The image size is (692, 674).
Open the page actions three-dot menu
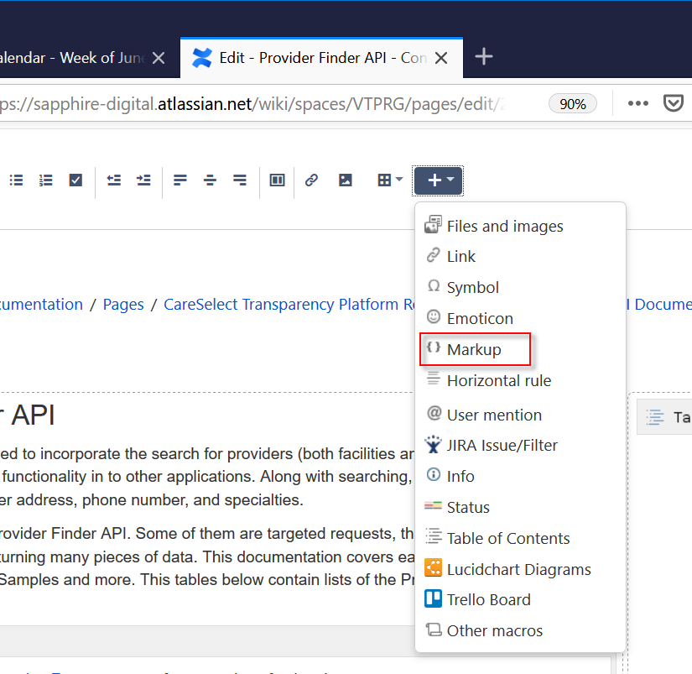638,104
